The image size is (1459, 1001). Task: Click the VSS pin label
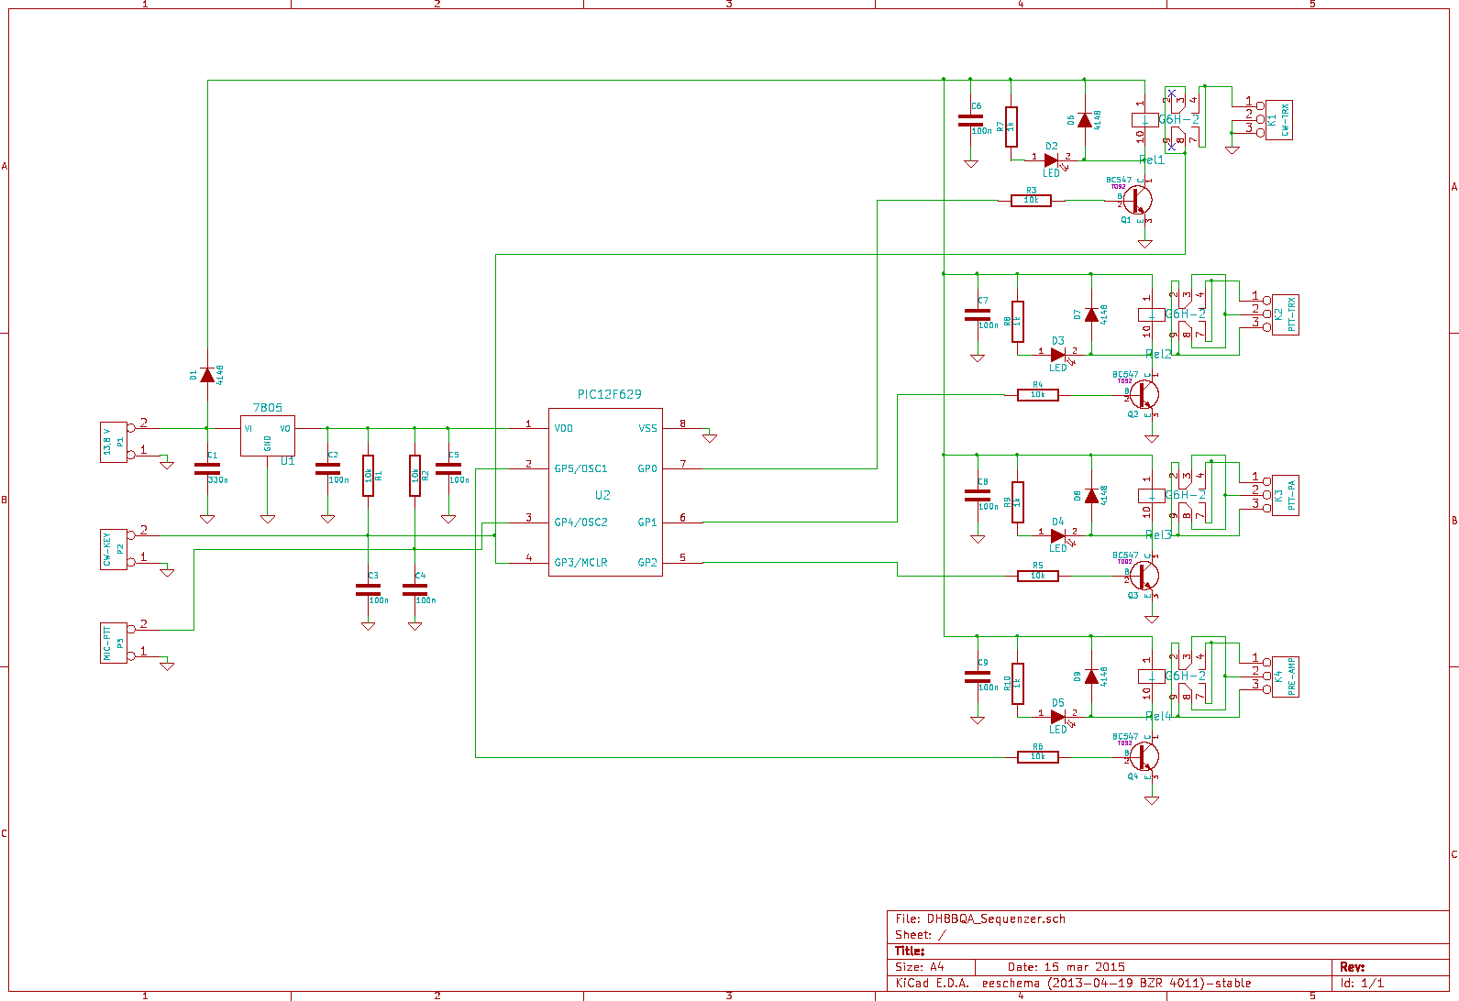click(647, 428)
